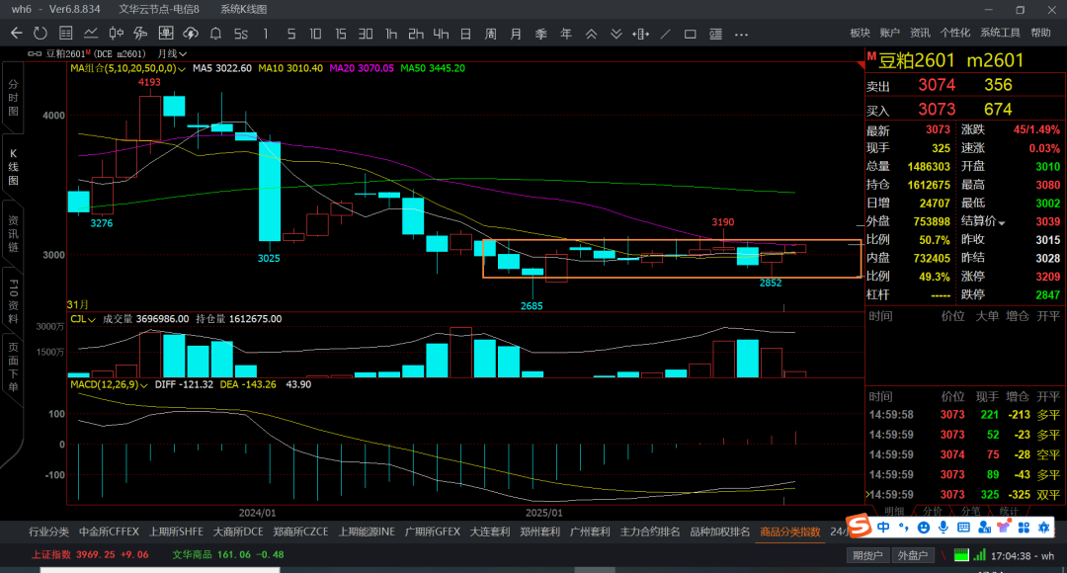Click the chart spacing adjust icon

pos(640,34)
